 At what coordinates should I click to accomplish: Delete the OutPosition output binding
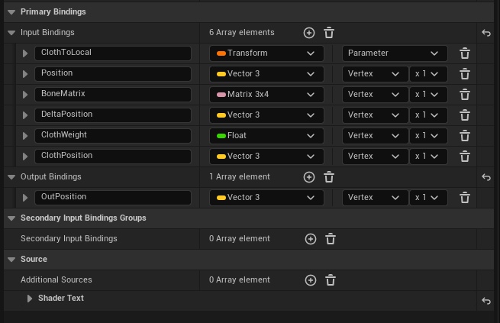[x=464, y=198]
